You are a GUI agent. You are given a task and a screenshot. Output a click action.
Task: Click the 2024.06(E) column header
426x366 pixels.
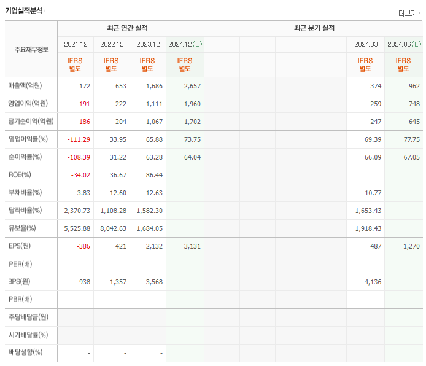tap(405, 44)
